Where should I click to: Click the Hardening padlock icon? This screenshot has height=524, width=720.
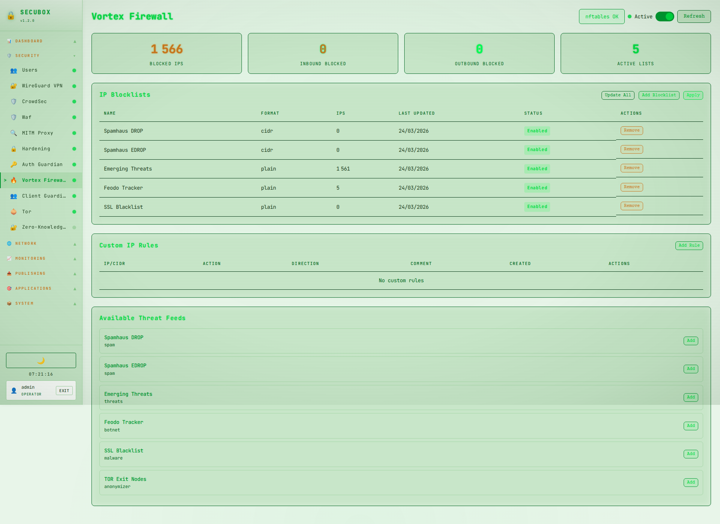point(14,149)
